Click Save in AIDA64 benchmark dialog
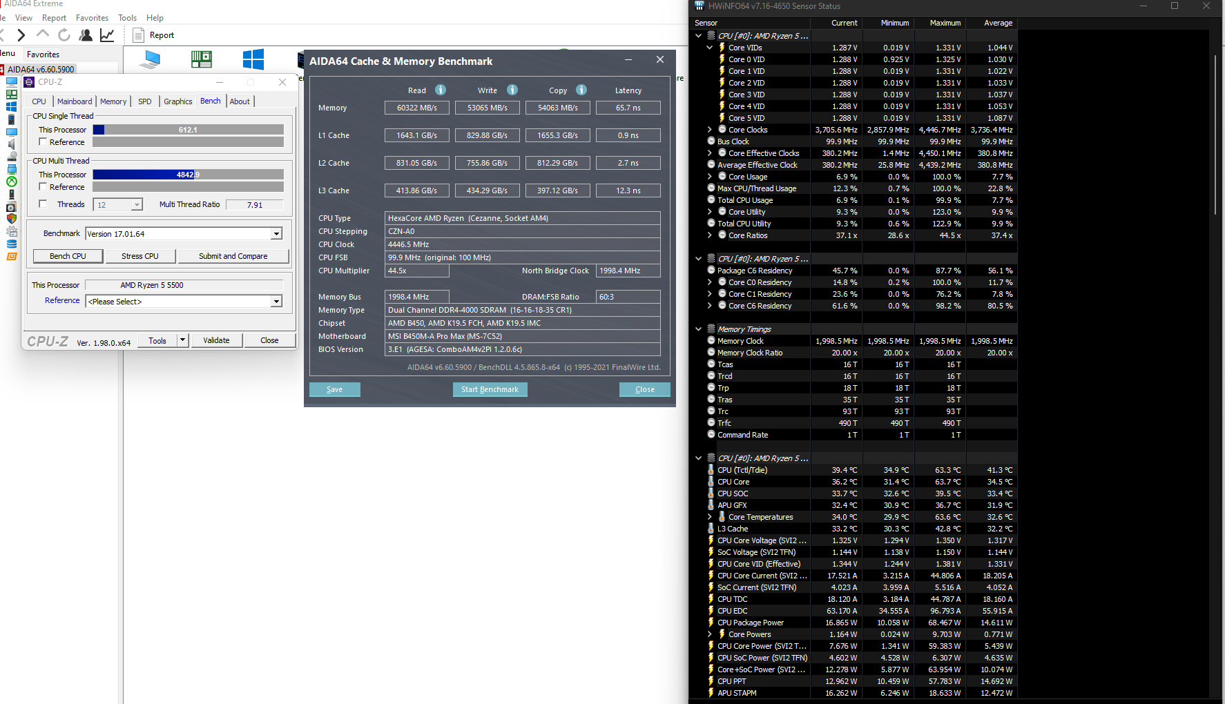Image resolution: width=1225 pixels, height=704 pixels. pos(334,389)
